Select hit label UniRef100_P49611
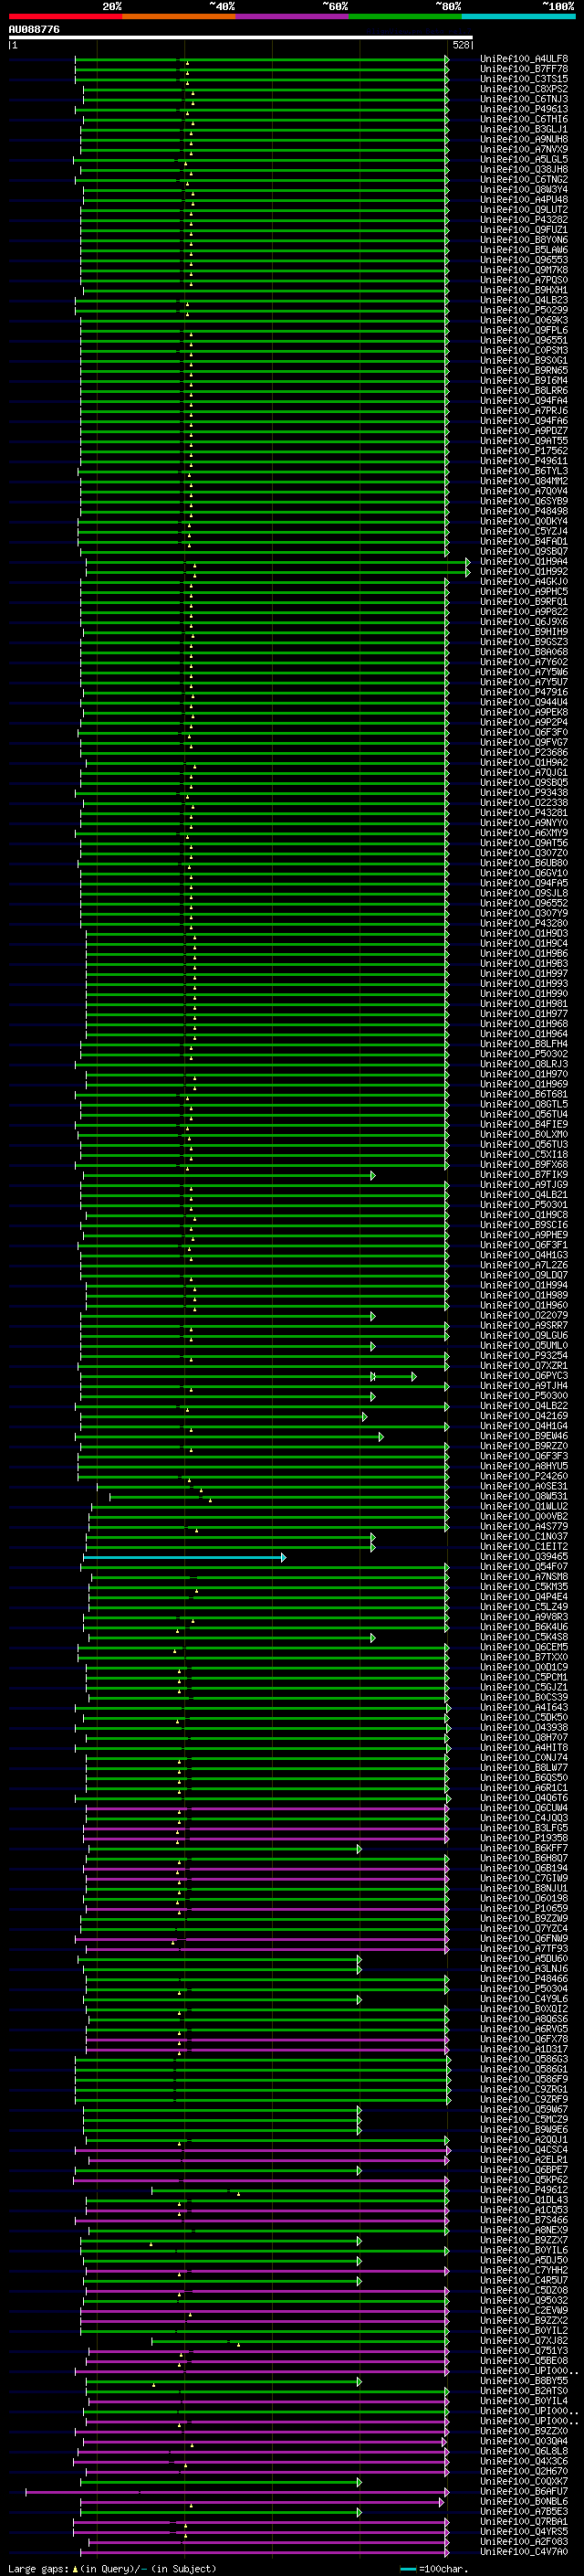This screenshot has height=2576, width=584. pos(523,461)
